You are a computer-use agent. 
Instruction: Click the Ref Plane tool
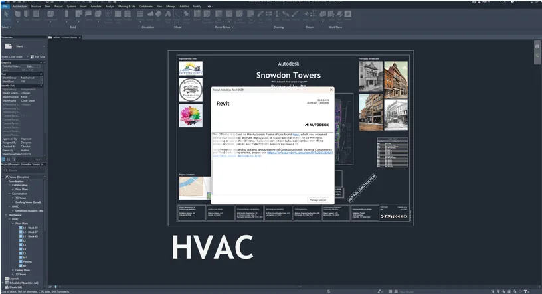click(x=339, y=15)
